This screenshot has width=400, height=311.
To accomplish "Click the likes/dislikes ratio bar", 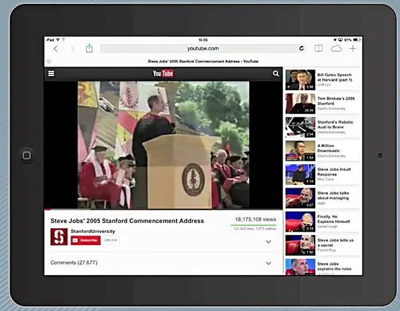I will click(x=253, y=225).
